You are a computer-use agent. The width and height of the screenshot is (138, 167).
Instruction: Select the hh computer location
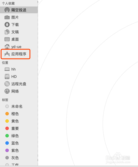pyautogui.click(x=14, y=69)
